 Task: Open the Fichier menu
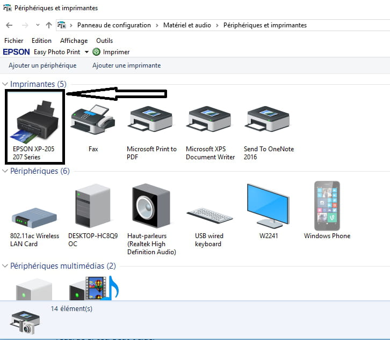pos(13,40)
